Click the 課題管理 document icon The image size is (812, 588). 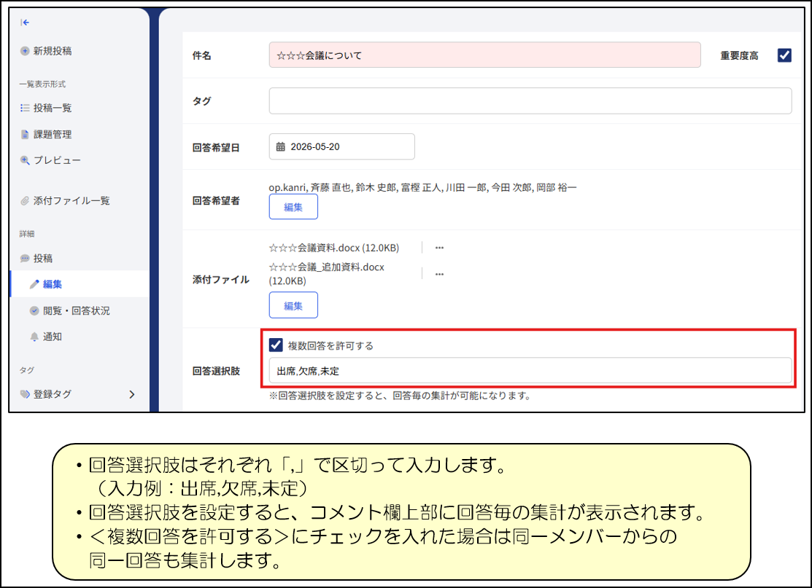24,135
